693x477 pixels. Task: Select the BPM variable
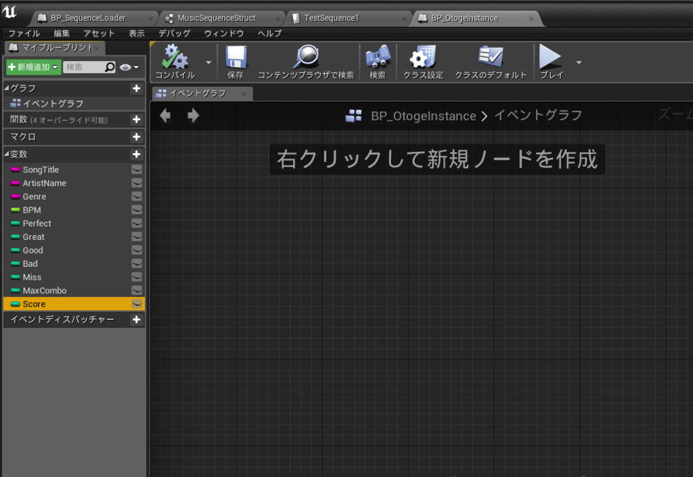tap(31, 210)
